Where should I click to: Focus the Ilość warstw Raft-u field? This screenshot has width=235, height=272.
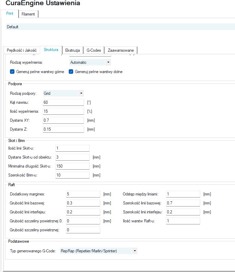183,221
